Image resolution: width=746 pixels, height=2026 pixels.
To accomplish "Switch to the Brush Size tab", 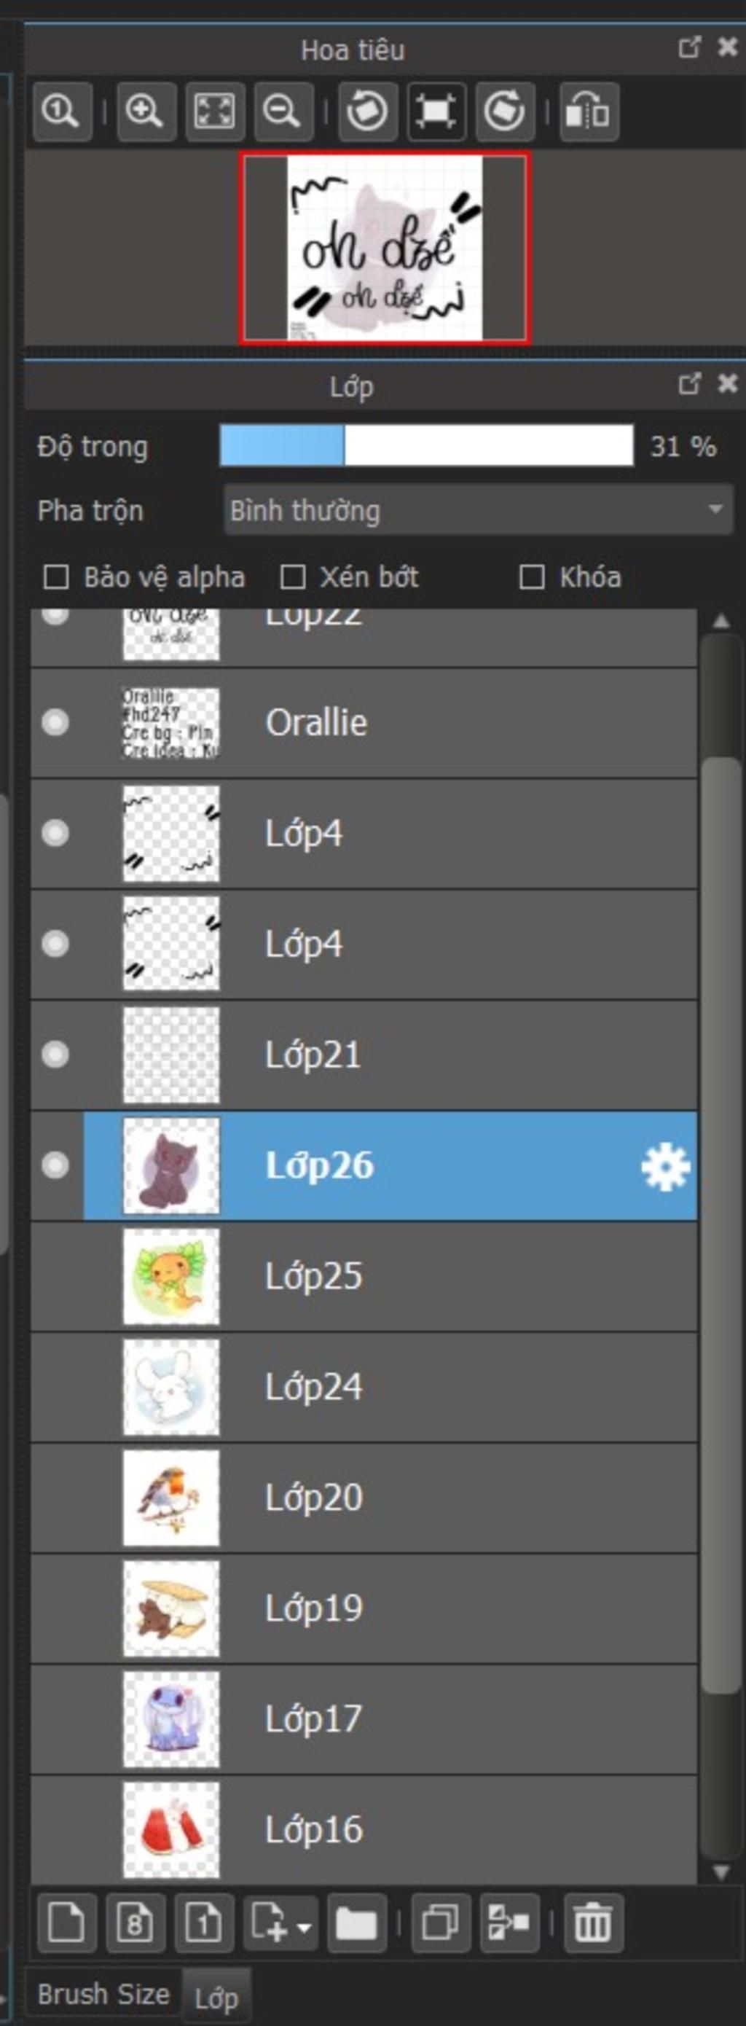I will [x=103, y=1994].
